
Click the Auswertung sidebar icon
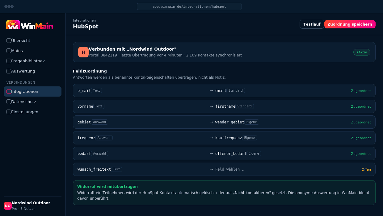pyautogui.click(x=9, y=71)
